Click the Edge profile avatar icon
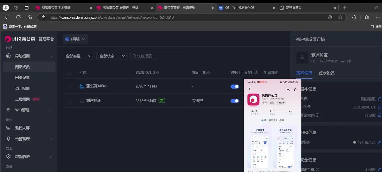Viewport: 382px width, 172px height. 6,8
